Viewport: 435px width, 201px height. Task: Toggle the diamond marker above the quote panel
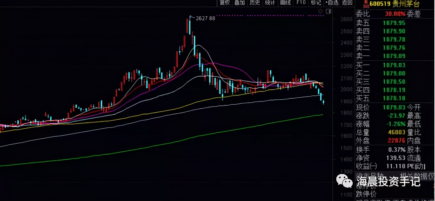point(320,11)
